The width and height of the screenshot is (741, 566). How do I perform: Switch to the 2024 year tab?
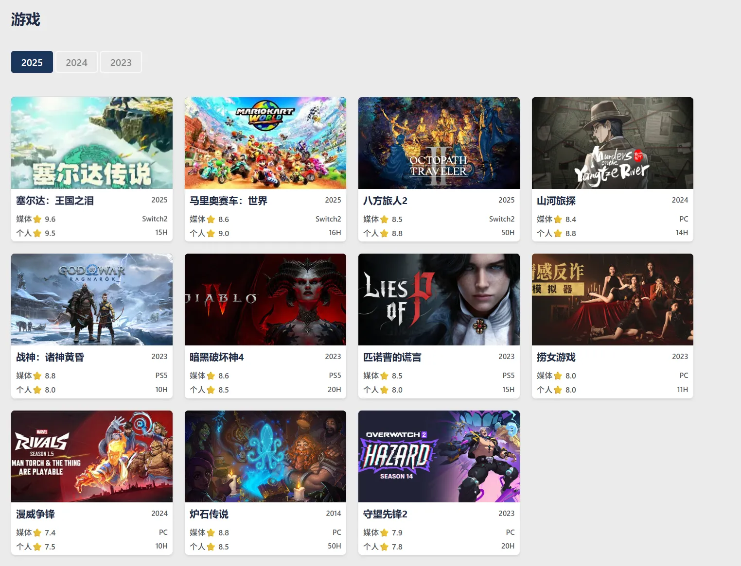[76, 62]
